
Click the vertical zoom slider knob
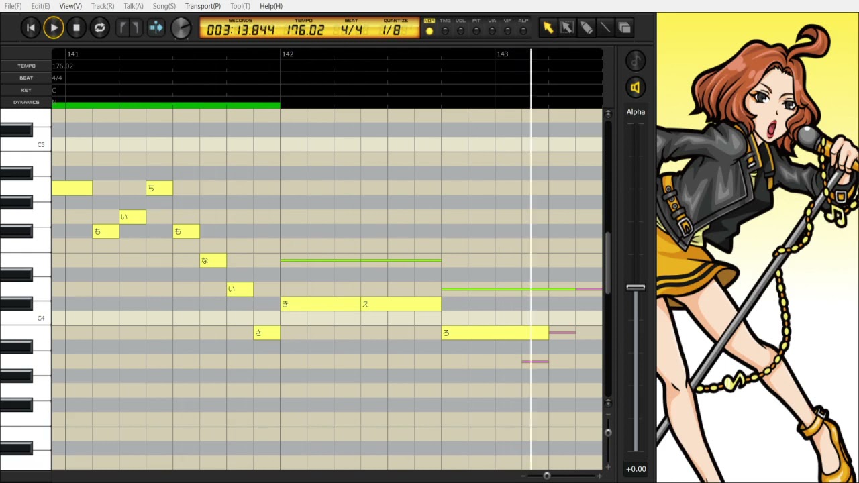[x=608, y=433]
